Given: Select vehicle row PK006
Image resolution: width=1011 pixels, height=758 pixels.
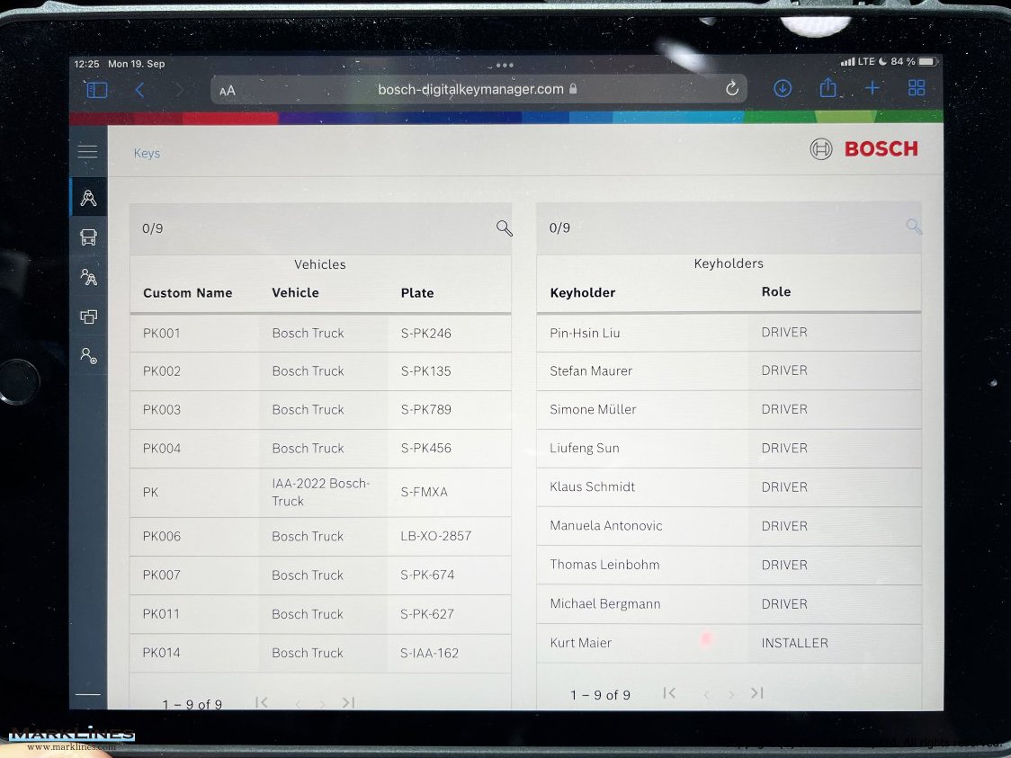Looking at the screenshot, I should (x=320, y=536).
